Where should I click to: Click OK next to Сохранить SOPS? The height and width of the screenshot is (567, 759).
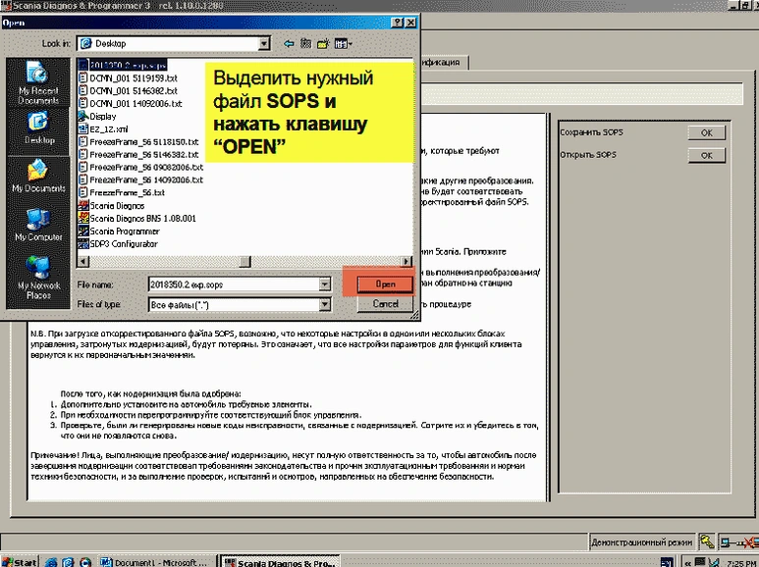coord(706,132)
